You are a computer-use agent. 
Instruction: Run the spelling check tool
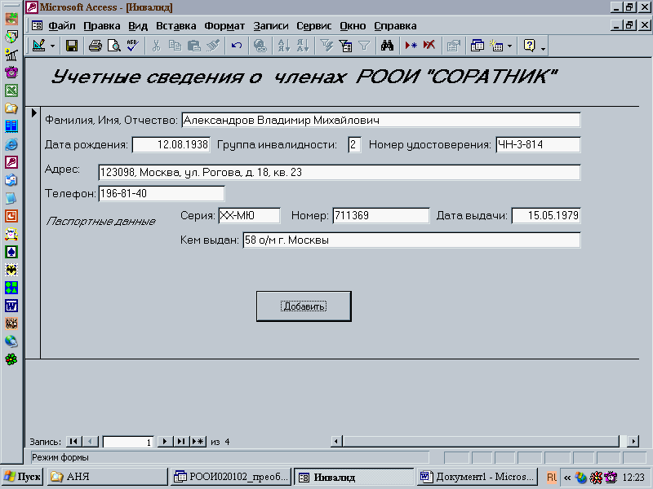(x=131, y=46)
